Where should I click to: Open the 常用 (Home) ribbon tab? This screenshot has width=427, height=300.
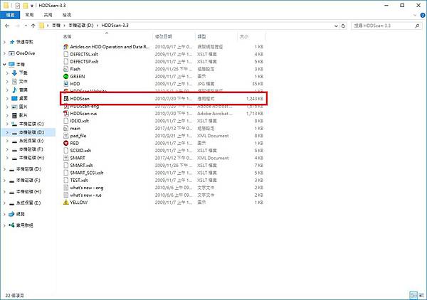(x=29, y=15)
